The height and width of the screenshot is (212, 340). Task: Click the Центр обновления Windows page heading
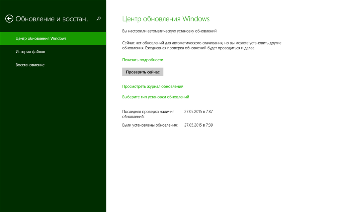[166, 19]
